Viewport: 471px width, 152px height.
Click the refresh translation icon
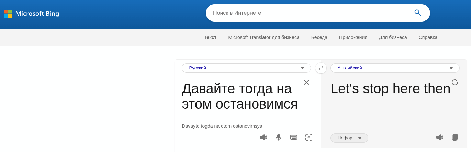click(x=455, y=82)
